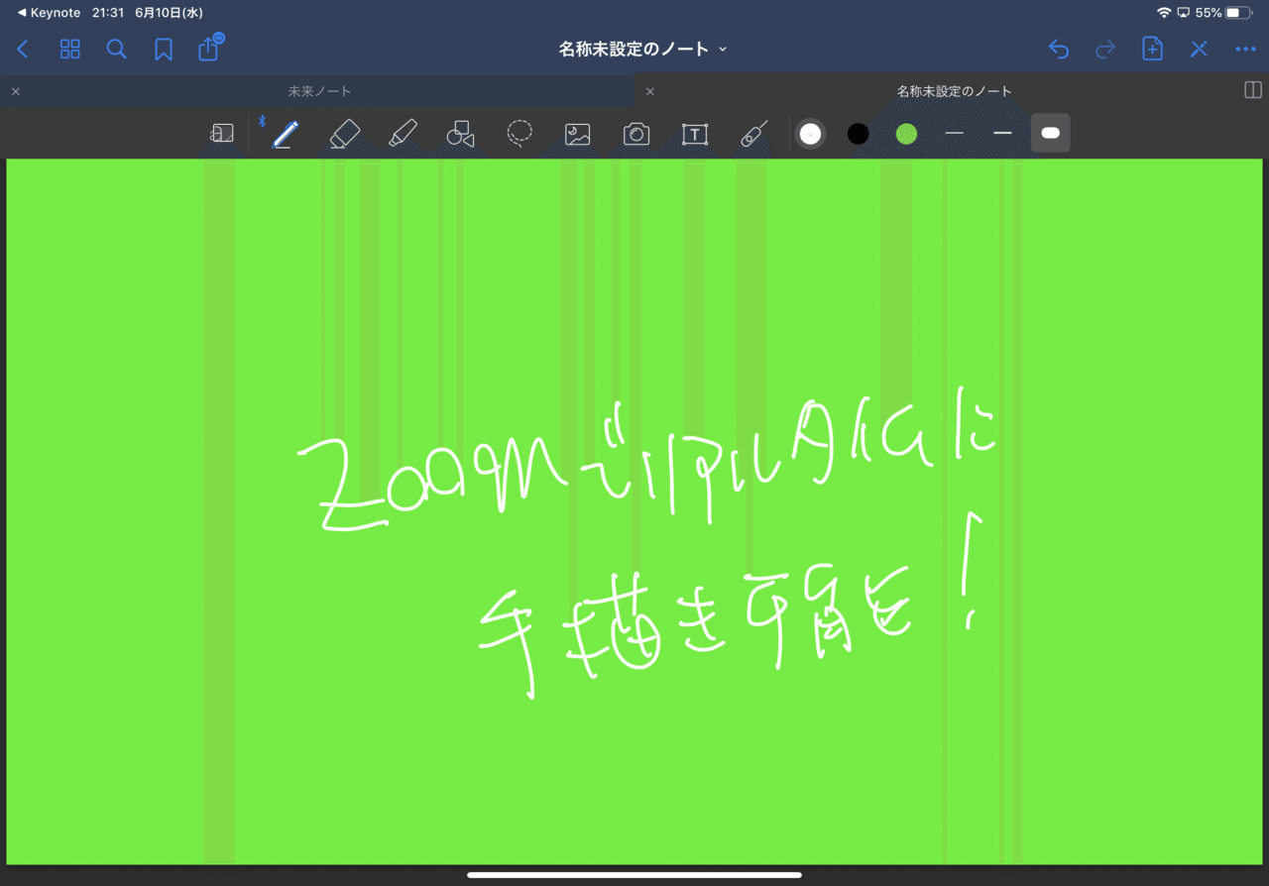Open split view panel icon
Image resolution: width=1269 pixels, height=886 pixels.
[x=1252, y=90]
